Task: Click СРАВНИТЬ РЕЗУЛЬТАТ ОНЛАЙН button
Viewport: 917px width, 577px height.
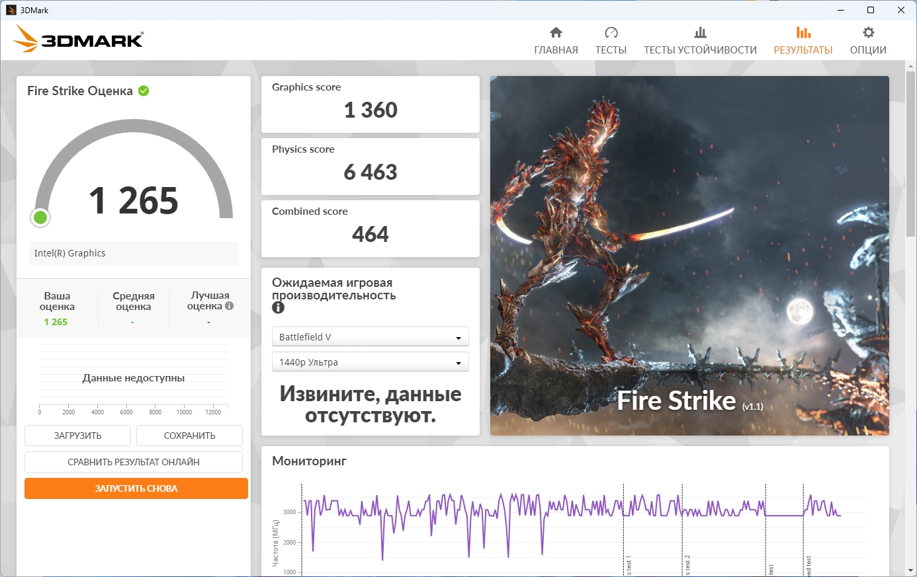Action: [134, 462]
